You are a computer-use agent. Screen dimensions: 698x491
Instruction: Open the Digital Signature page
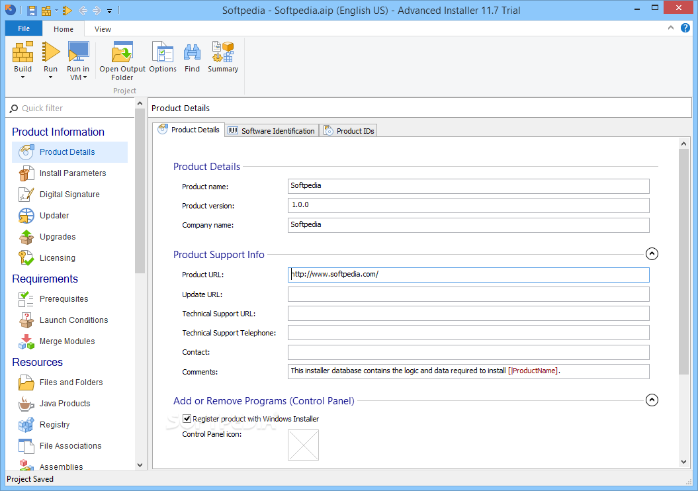pos(70,194)
